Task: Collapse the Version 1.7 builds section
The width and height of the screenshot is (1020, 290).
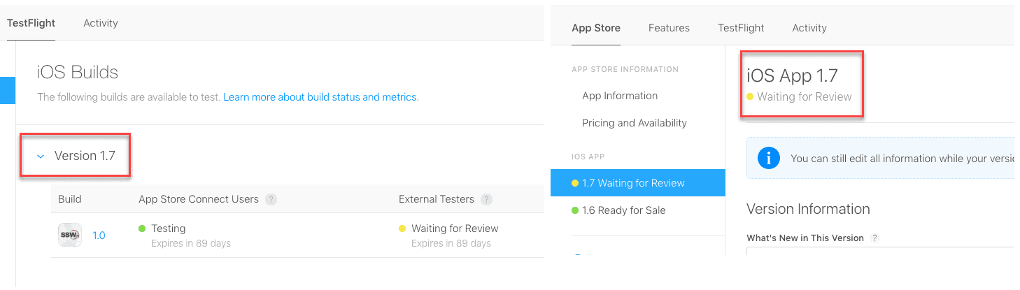Action: pyautogui.click(x=41, y=157)
